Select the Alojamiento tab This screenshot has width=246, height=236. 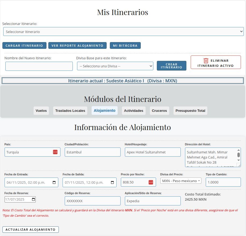pyautogui.click(x=104, y=110)
